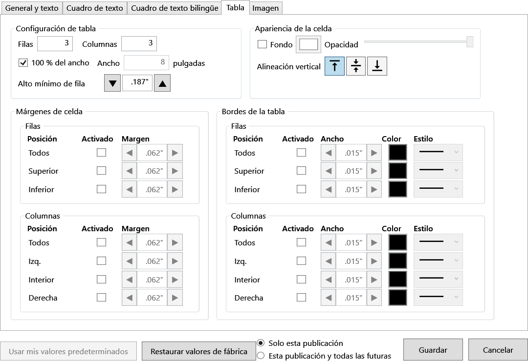Decrease Izq. column border width
Screen dimensions: 528x361
click(329, 261)
